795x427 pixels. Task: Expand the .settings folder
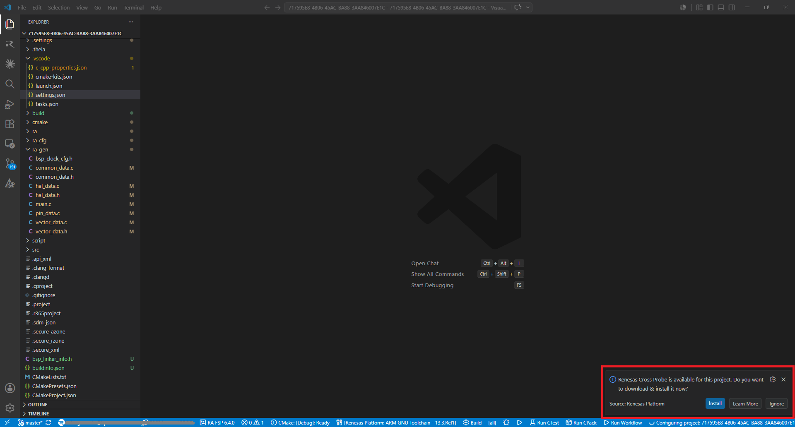tap(80, 40)
